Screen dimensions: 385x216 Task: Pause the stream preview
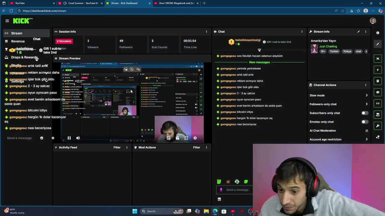pos(69,138)
